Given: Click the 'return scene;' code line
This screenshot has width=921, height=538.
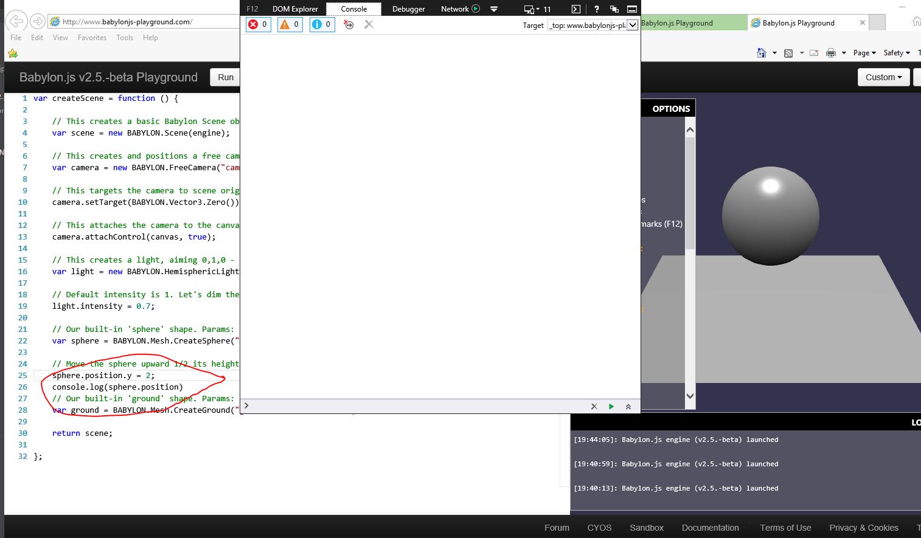Looking at the screenshot, I should [82, 433].
